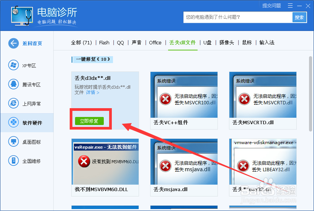Click the red error icon in LIBEAY32.dll card

(243, 166)
